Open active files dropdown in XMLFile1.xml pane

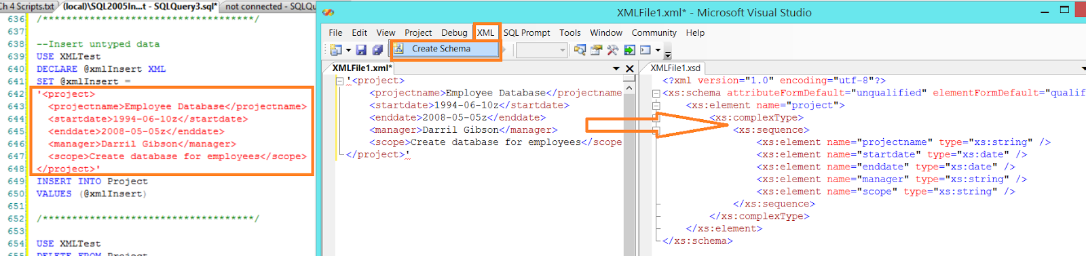click(x=616, y=68)
